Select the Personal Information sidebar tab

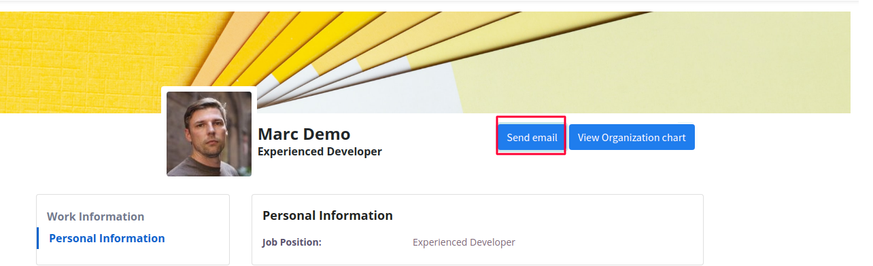[x=107, y=238]
